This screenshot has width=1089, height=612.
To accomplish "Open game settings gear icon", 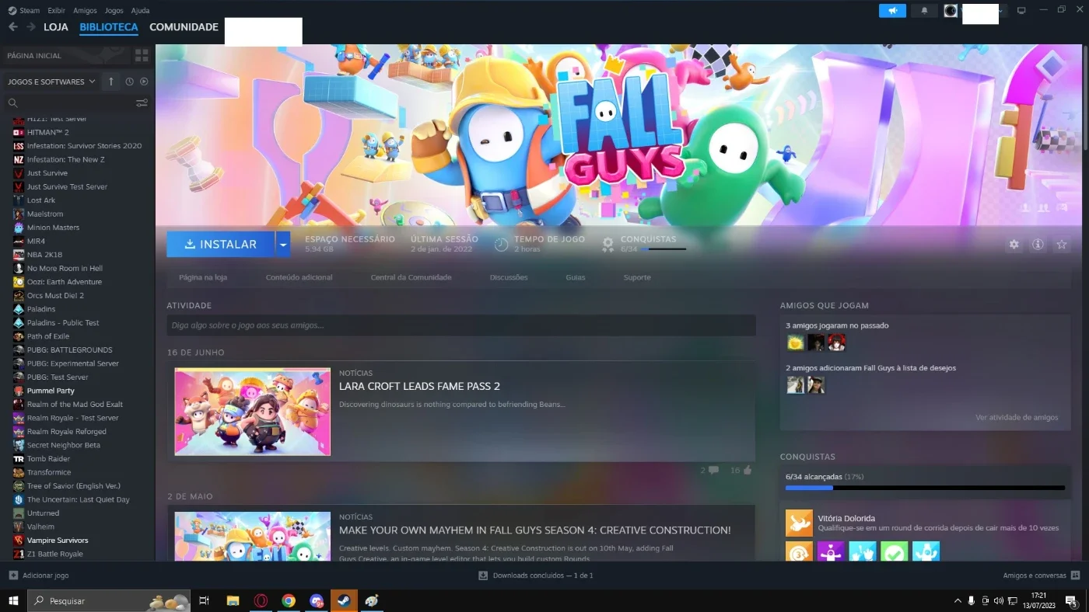I will click(1014, 245).
